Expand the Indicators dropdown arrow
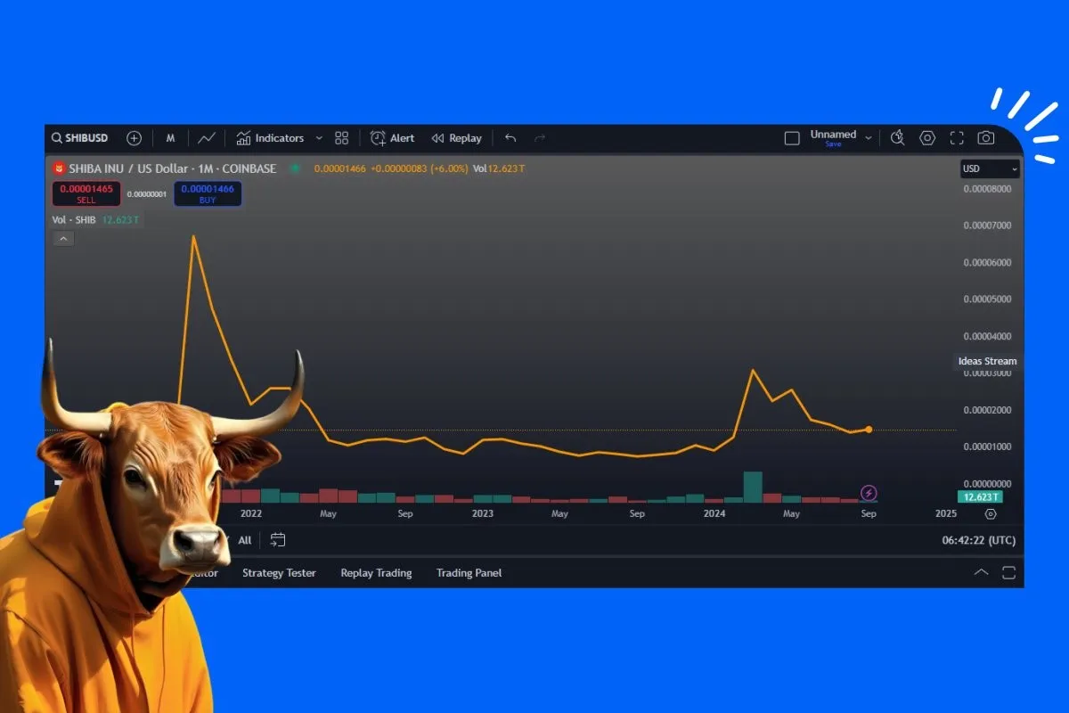 (319, 138)
